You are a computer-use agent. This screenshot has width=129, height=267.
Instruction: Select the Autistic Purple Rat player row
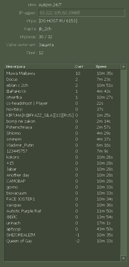(x=62, y=211)
